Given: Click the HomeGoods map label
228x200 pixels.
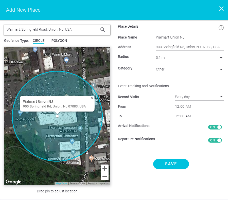Looking at the screenshot, I should (25, 119).
